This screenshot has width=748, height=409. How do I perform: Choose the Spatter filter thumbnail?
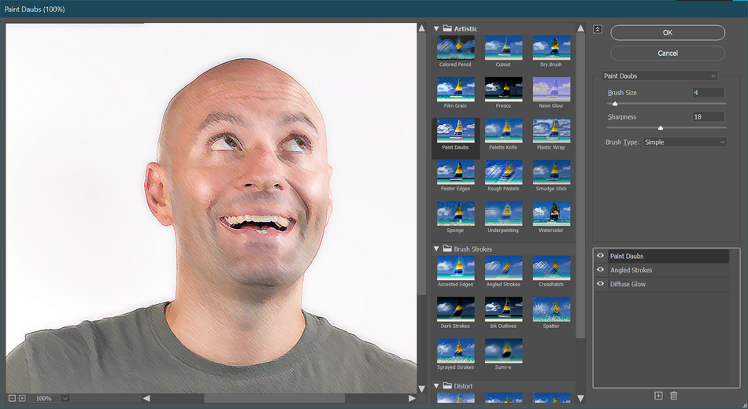pos(551,309)
